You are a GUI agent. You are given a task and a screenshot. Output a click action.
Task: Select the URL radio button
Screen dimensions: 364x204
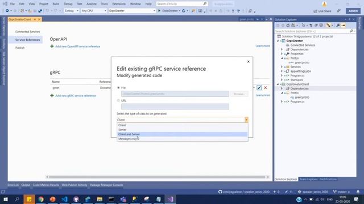click(x=118, y=100)
